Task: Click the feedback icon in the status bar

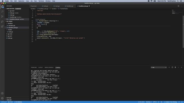Action: 179,102
